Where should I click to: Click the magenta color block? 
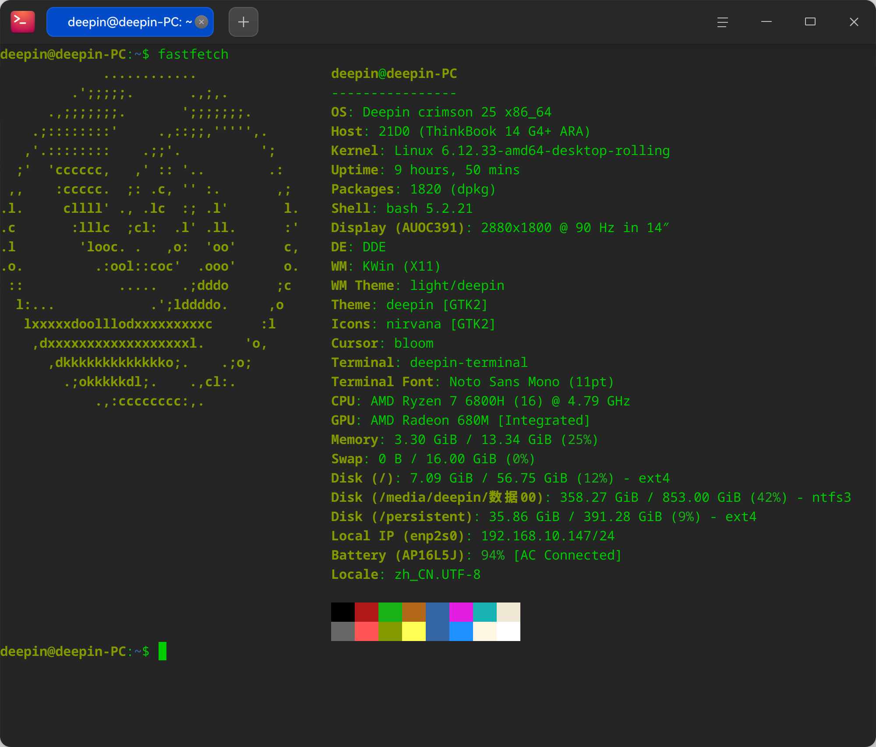pyautogui.click(x=461, y=612)
